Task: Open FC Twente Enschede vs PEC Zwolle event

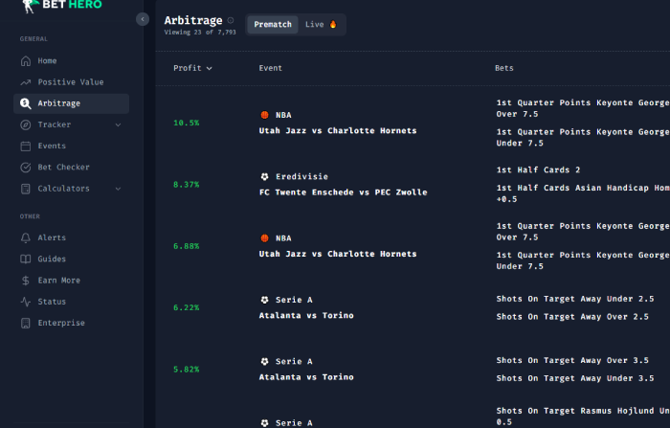Action: coord(343,192)
